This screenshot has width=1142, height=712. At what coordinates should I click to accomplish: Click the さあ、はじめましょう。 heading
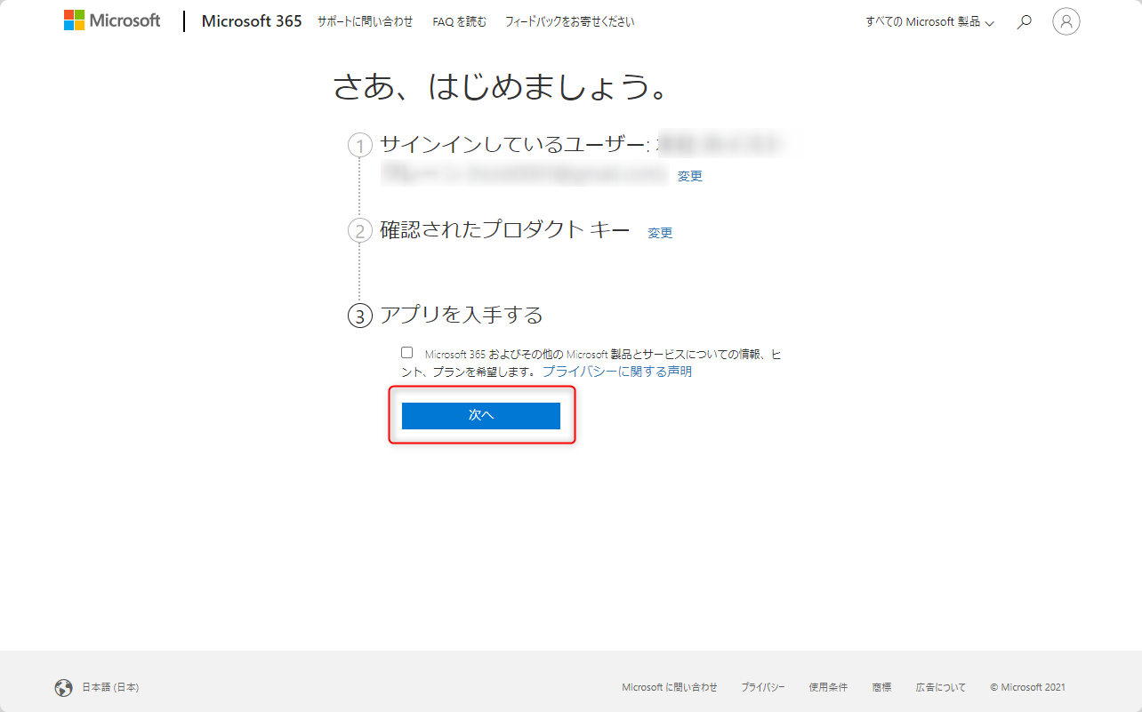coord(501,86)
